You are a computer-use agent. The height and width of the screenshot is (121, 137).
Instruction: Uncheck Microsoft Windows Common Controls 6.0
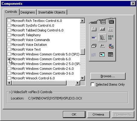coord(9,59)
